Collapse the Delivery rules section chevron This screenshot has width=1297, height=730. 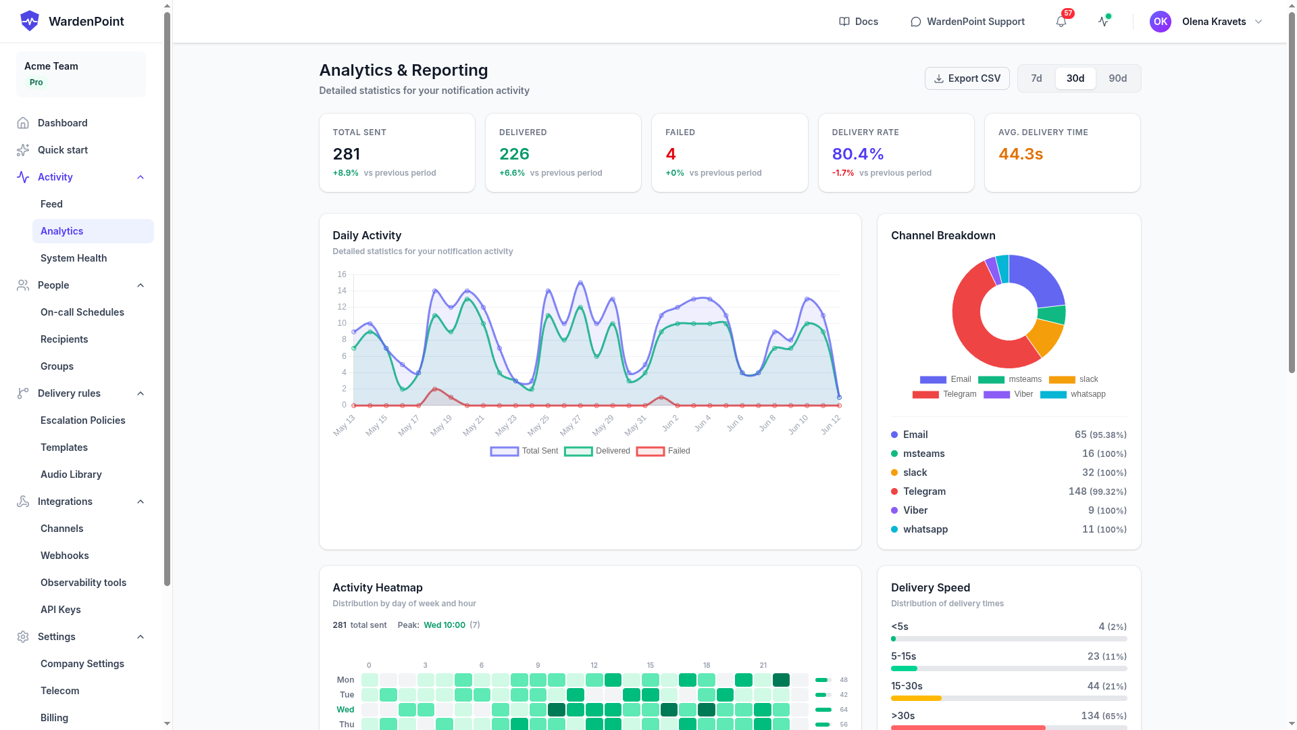click(x=141, y=393)
